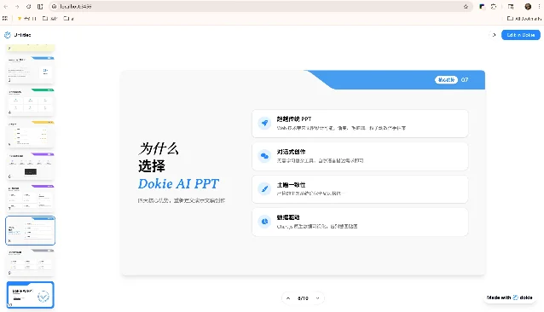
Task: Go to next slide with down chevron
Action: pos(317,298)
